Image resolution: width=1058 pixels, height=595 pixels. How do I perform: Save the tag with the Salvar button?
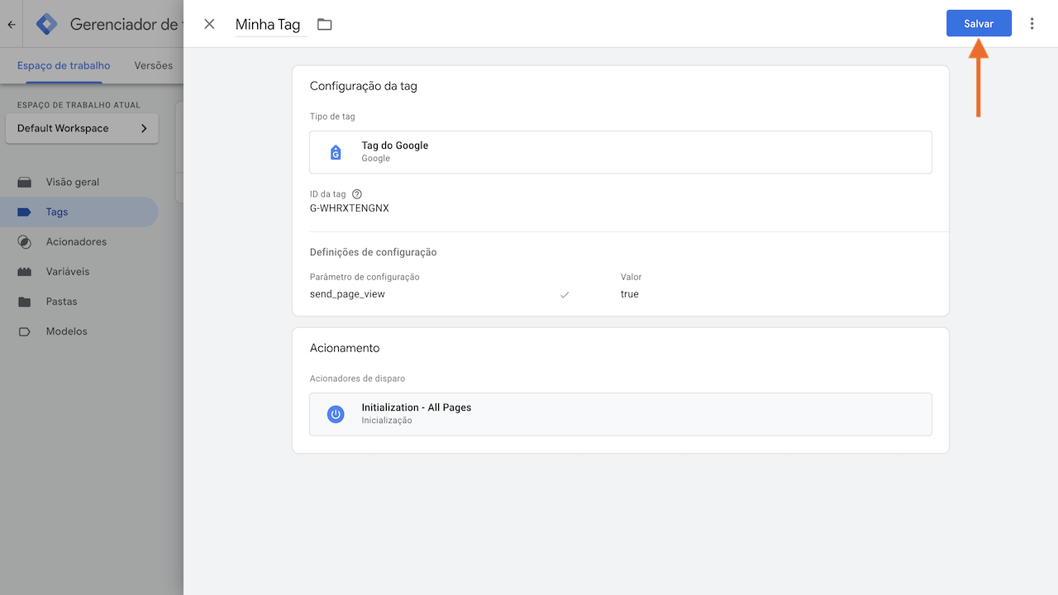979,23
